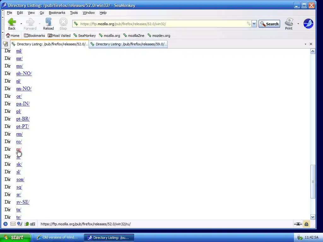Open the SeaMonkey bookmark
Image resolution: width=323 pixels, height=242 pixels.
pos(85,36)
